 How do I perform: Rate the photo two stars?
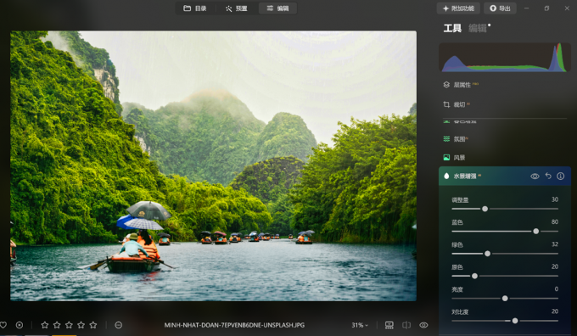click(57, 325)
